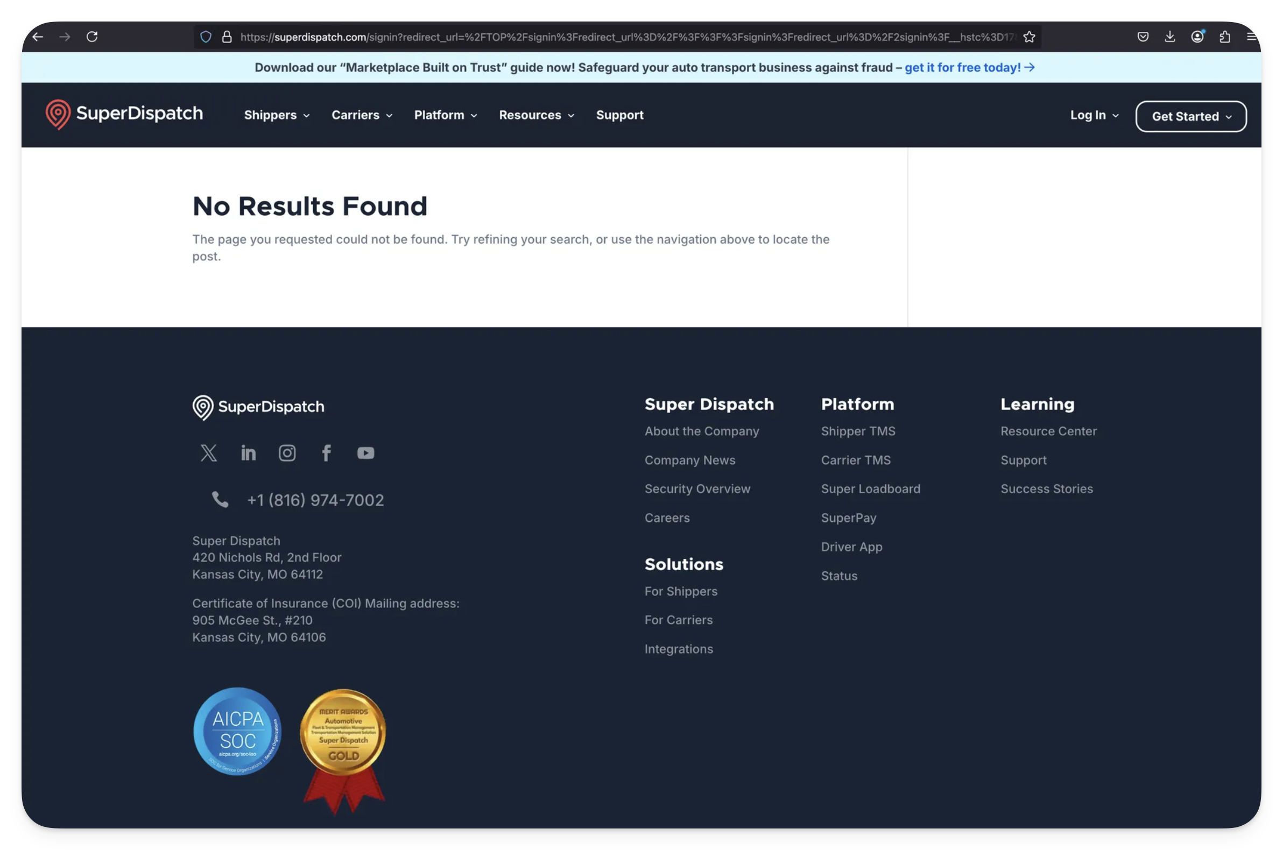Expand the Carriers dropdown menu
The width and height of the screenshot is (1283, 850).
(x=362, y=115)
